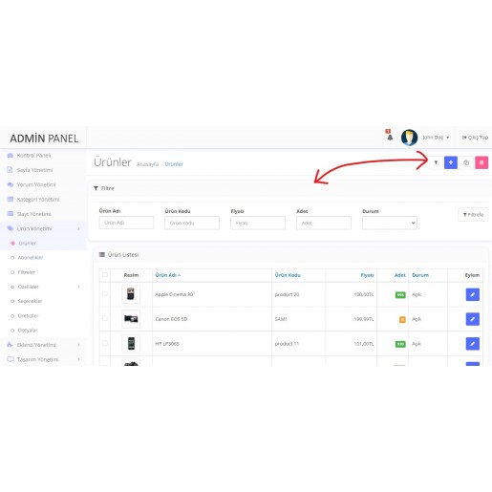Click the Fiyatı filter input
This screenshot has width=492, height=492.
pos(258,223)
